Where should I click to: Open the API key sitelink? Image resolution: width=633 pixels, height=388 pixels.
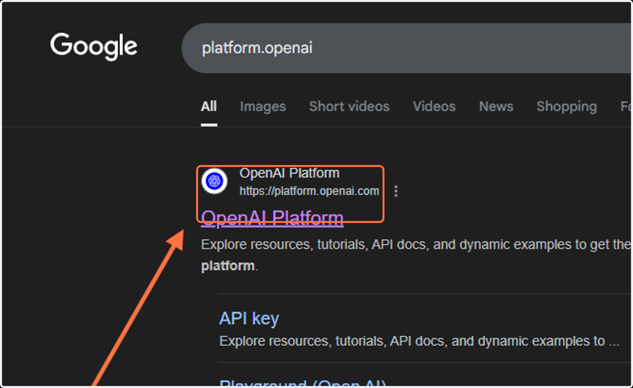point(249,318)
